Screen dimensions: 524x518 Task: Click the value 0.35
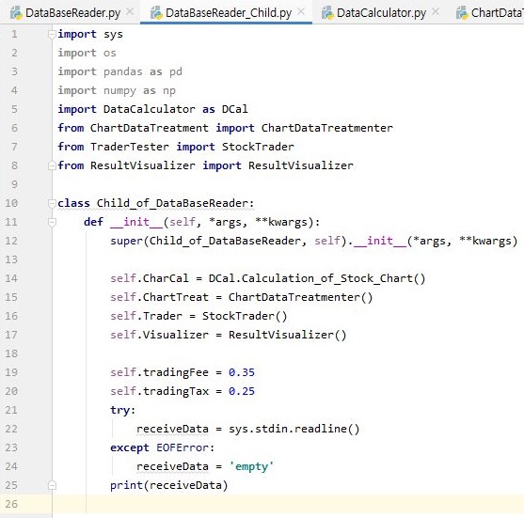242,372
